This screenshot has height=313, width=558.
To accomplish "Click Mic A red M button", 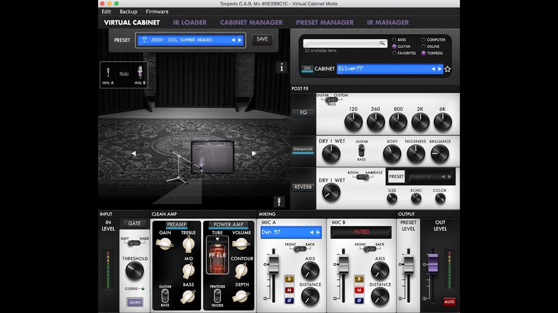I will coord(288,290).
